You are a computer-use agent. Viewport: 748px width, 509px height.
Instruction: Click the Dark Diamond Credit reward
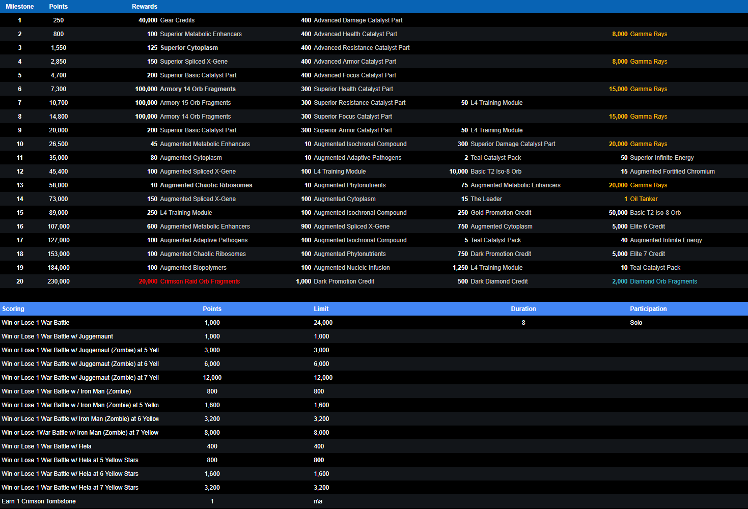click(498, 281)
